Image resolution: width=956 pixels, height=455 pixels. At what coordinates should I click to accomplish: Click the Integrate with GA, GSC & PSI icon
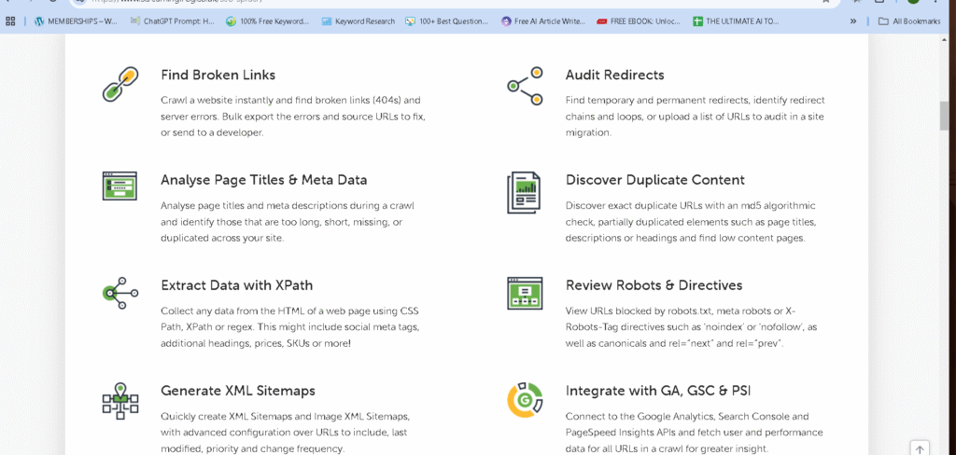[525, 399]
